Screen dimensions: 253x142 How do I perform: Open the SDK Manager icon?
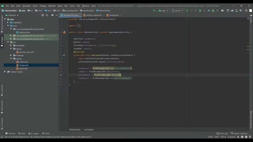coord(241,11)
